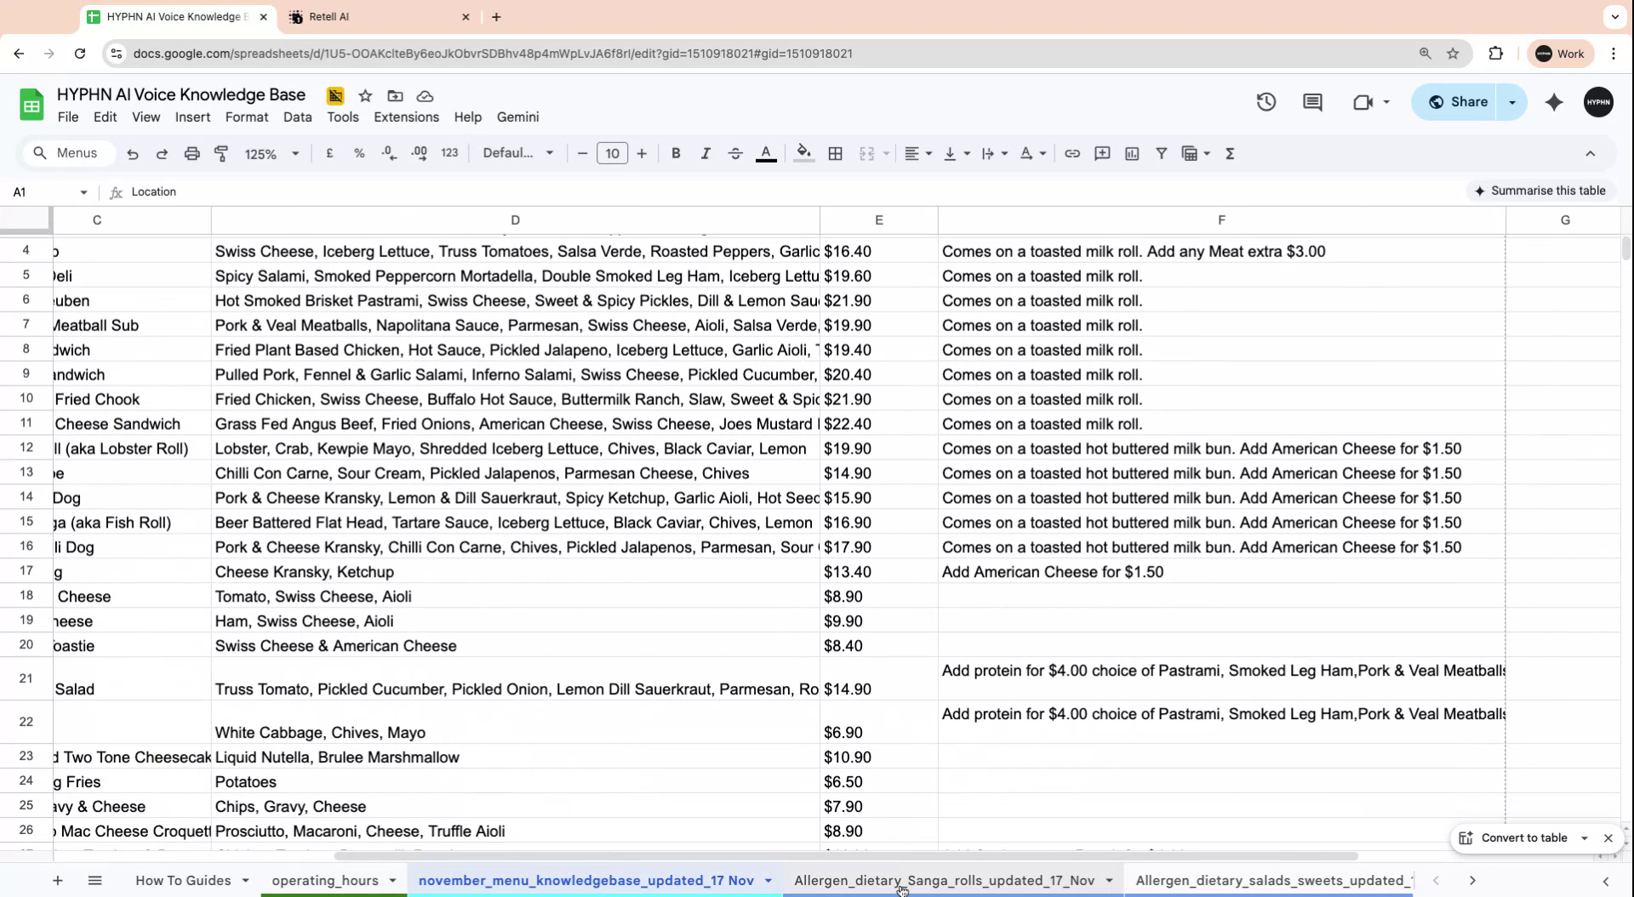Click the Share button

1458,102
